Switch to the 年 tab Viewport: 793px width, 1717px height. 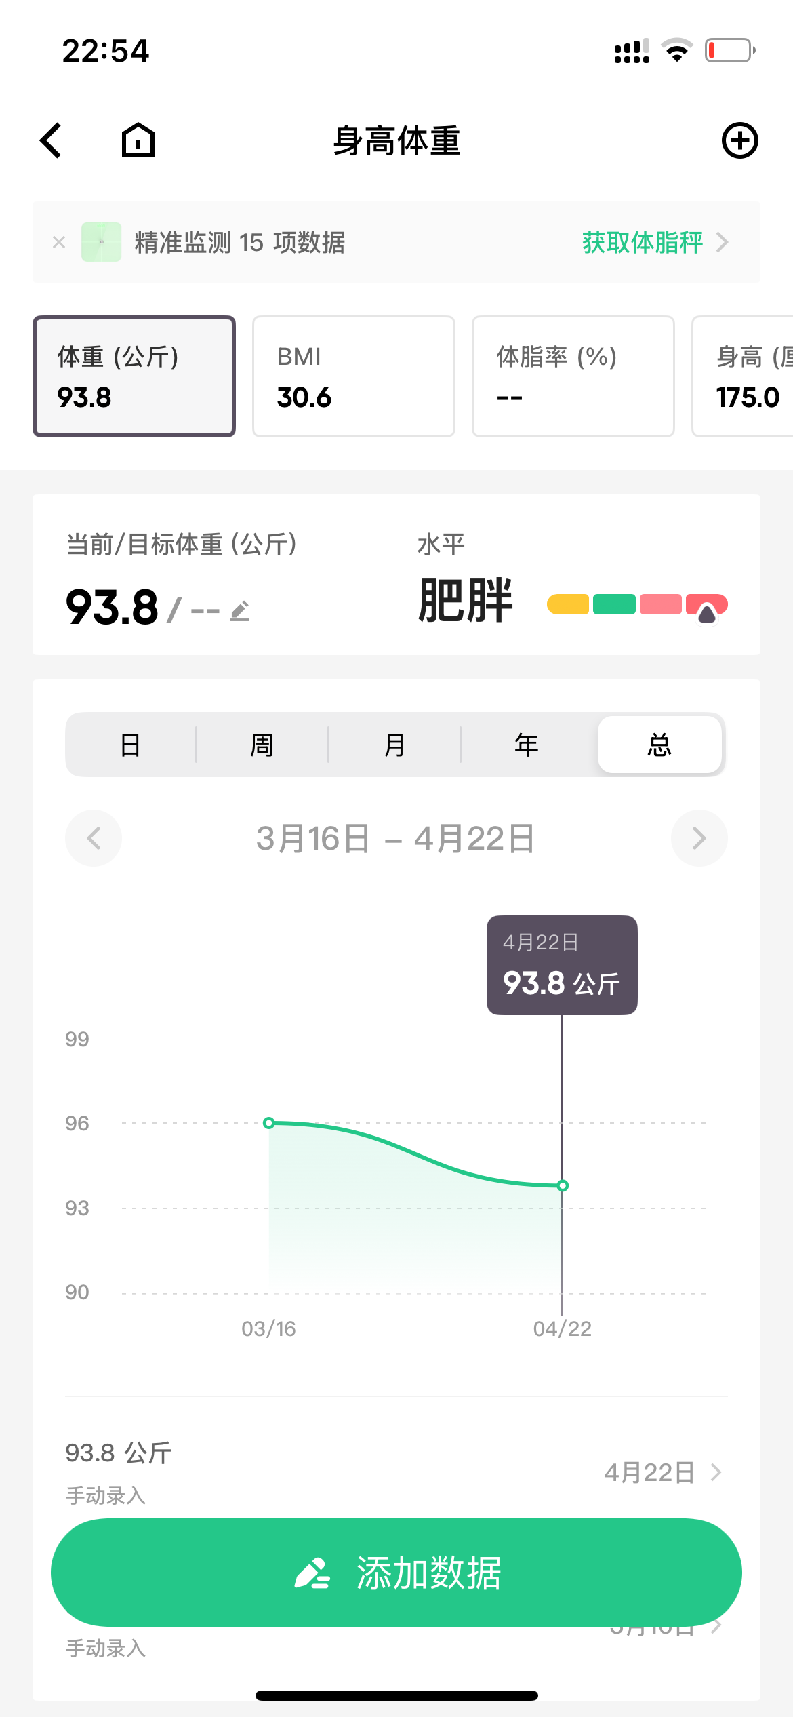pyautogui.click(x=527, y=745)
